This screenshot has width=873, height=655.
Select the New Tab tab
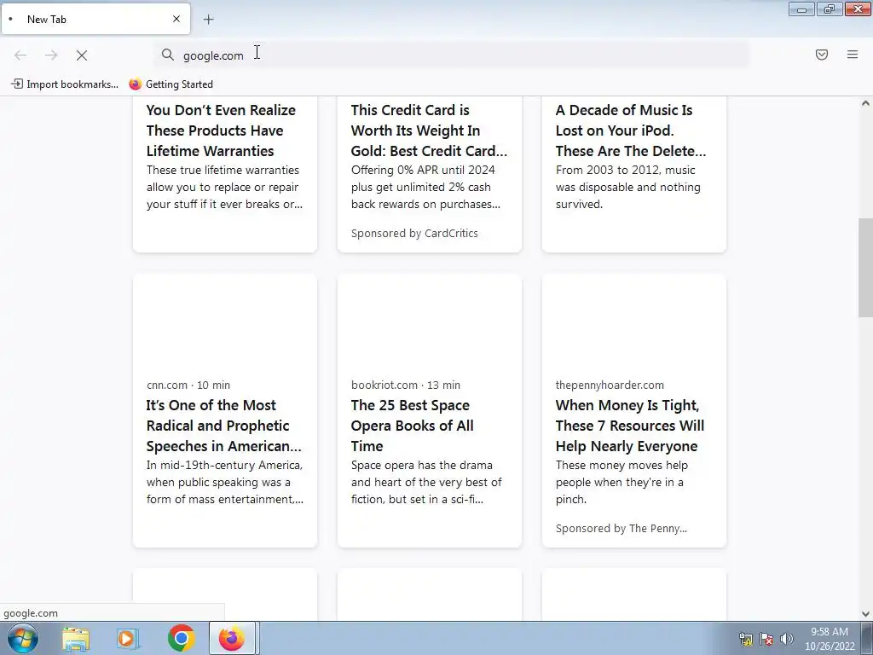tap(95, 19)
